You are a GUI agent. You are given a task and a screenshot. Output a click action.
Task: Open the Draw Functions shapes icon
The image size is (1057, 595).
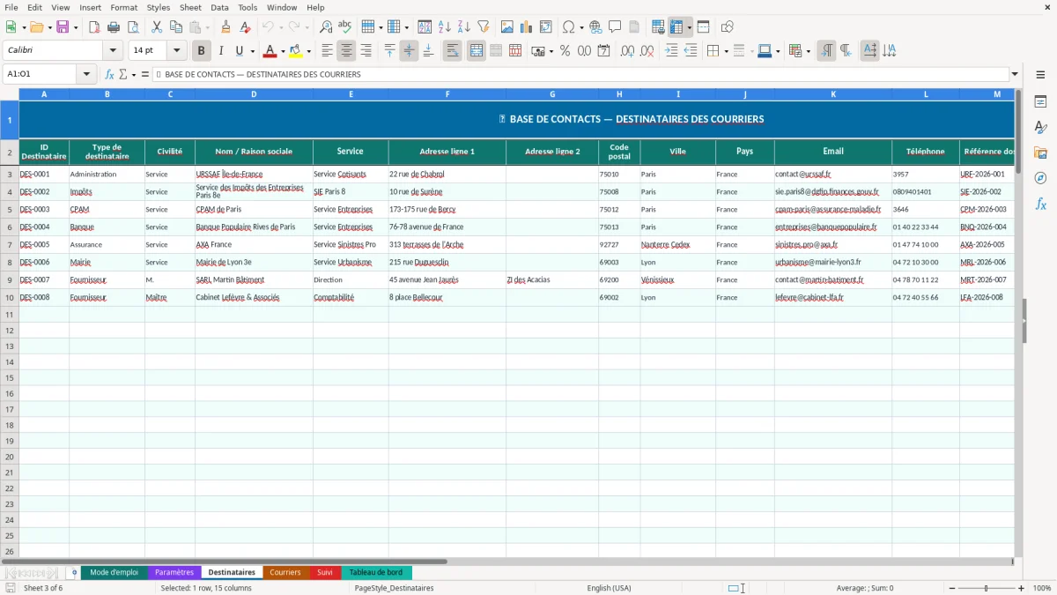tap(728, 27)
